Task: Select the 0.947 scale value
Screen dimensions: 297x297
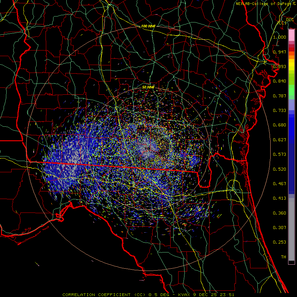Action: (x=280, y=52)
